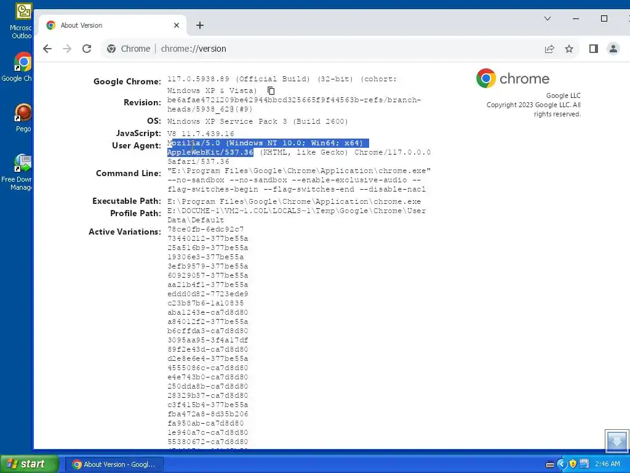This screenshot has width=630, height=473.
Task: Open the side panel icon
Action: (x=594, y=49)
